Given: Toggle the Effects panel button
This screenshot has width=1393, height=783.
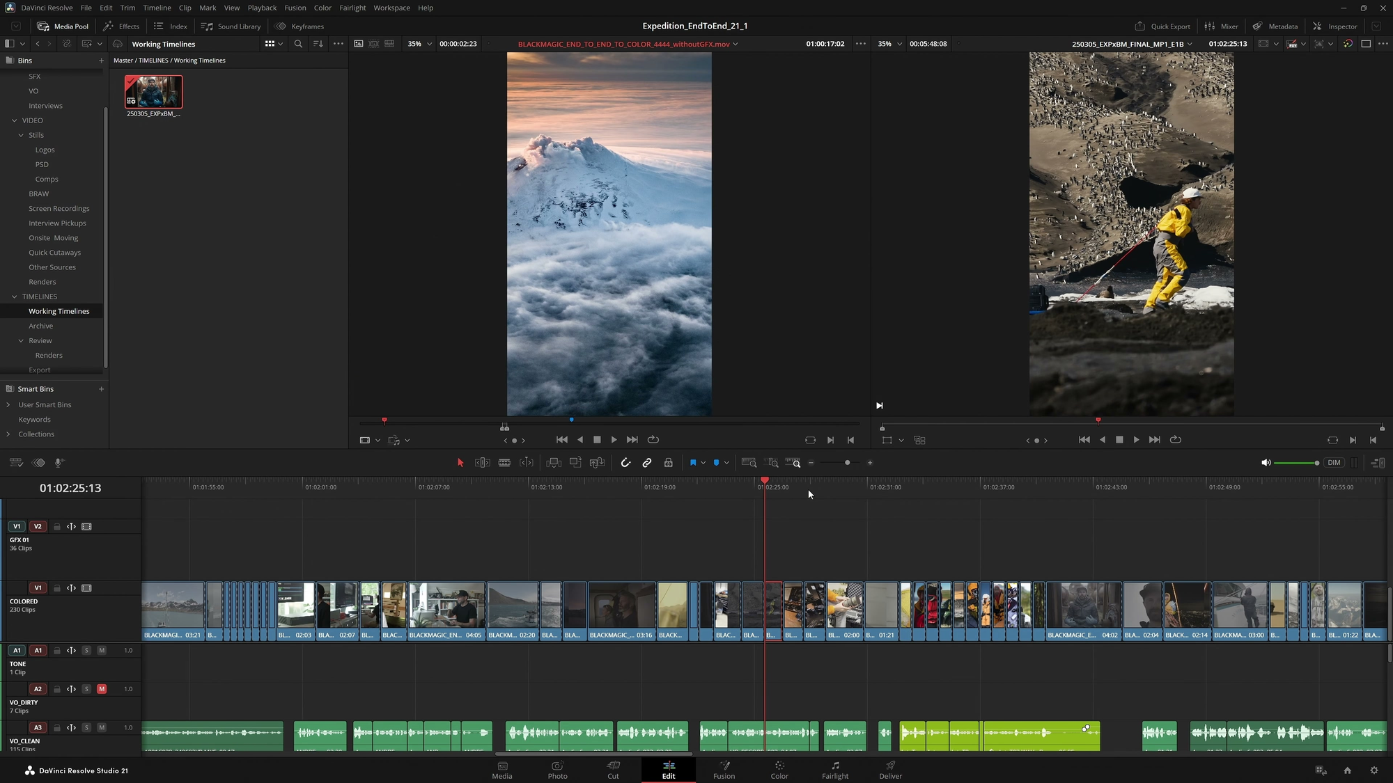Looking at the screenshot, I should [x=121, y=26].
